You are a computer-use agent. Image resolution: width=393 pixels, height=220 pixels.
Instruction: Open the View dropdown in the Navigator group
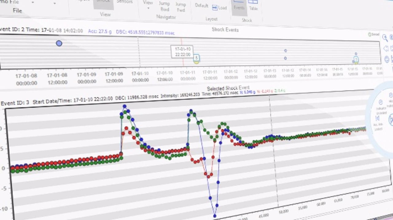click(x=148, y=4)
